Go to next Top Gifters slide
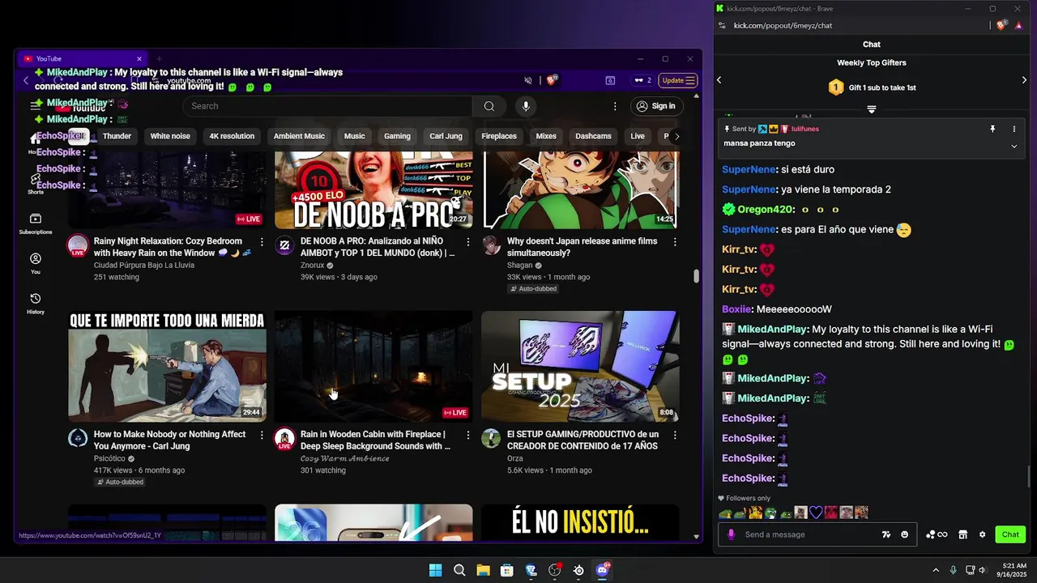 1024,79
